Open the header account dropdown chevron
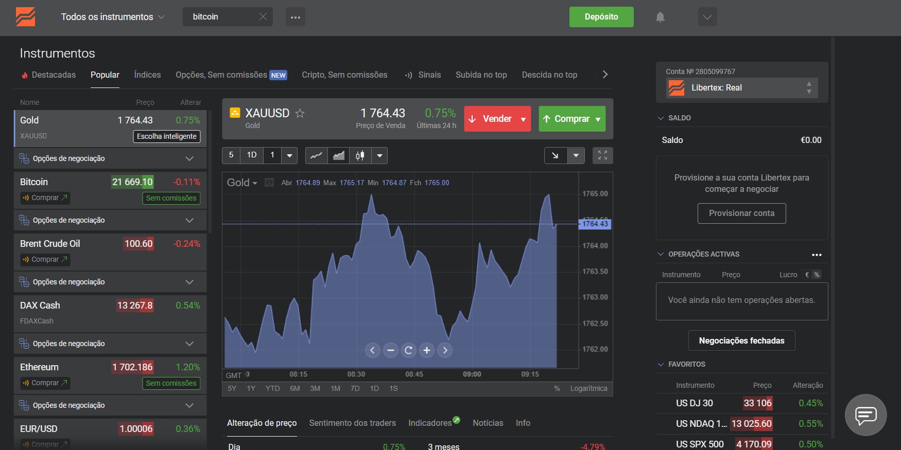This screenshot has height=450, width=901. (x=707, y=17)
